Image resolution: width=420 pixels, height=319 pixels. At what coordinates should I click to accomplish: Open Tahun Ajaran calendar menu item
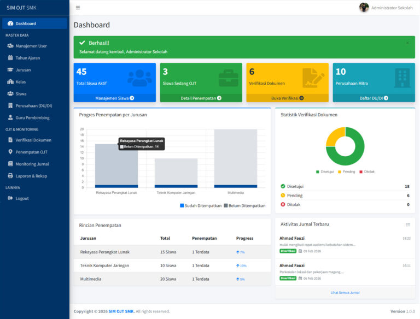(x=27, y=58)
